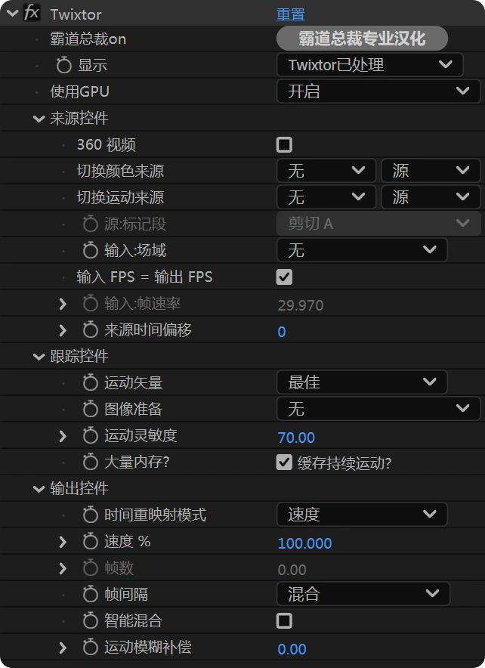Open the 运动矢量 dropdown set to 最佳

click(362, 382)
